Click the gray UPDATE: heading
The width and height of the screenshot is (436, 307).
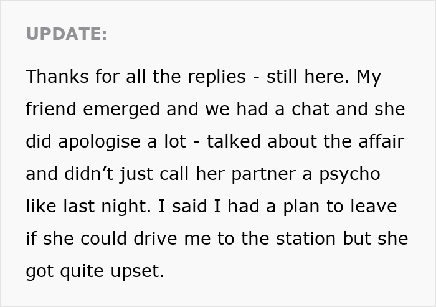pyautogui.click(x=67, y=35)
